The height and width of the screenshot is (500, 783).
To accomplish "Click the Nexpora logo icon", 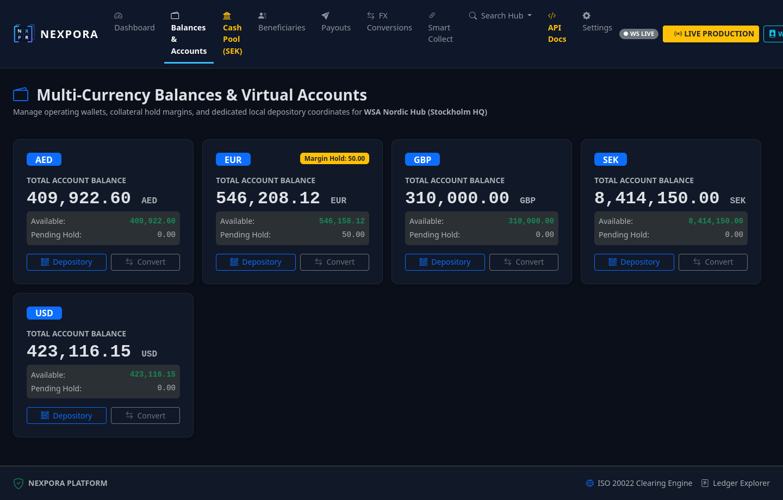I will 24,34.
